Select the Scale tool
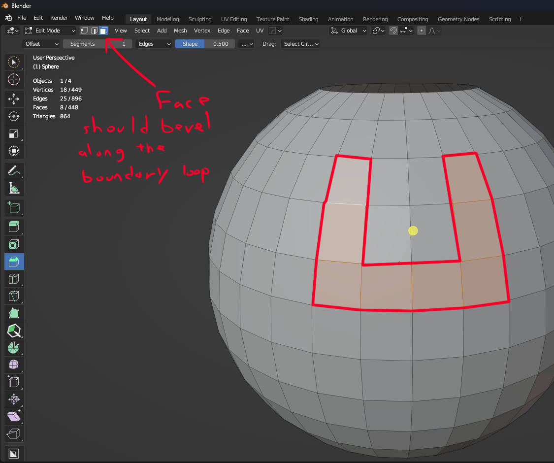Image resolution: width=554 pixels, height=463 pixels. click(x=14, y=133)
